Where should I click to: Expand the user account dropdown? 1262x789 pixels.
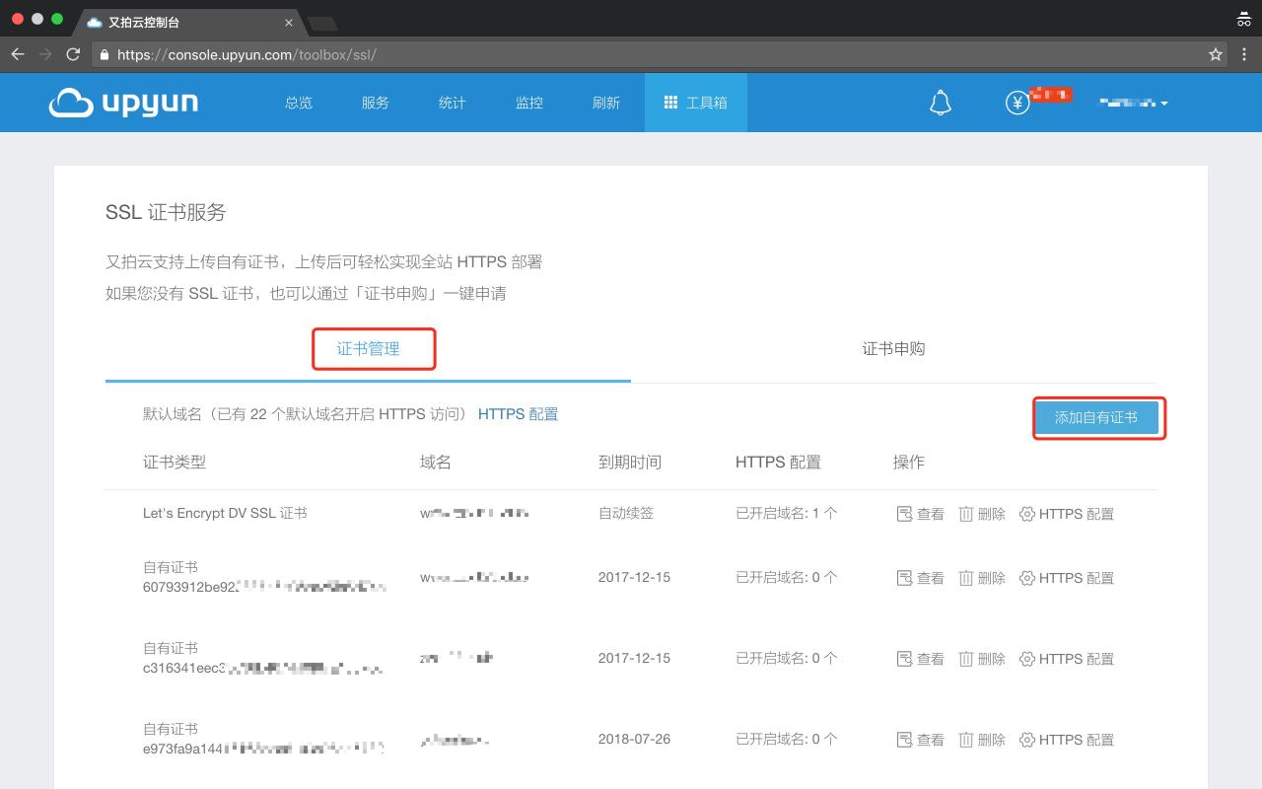[1134, 103]
